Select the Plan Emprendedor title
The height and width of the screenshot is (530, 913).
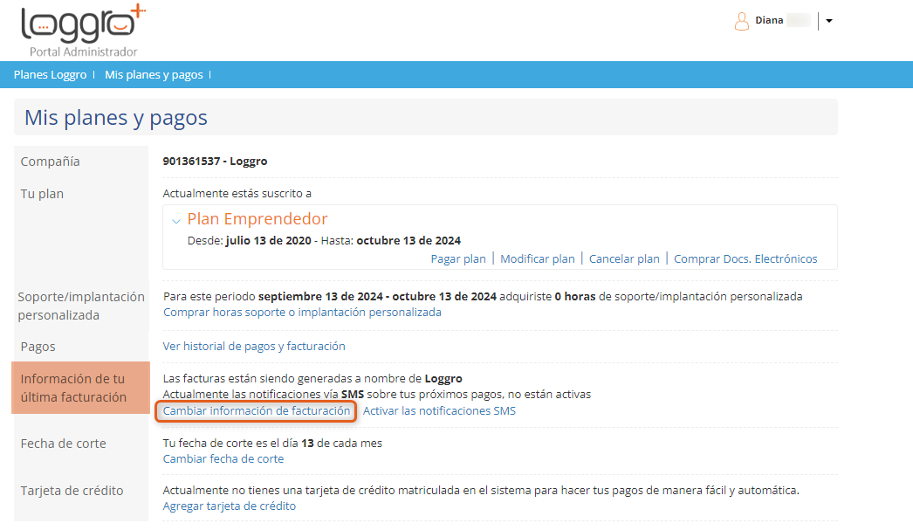tap(257, 219)
